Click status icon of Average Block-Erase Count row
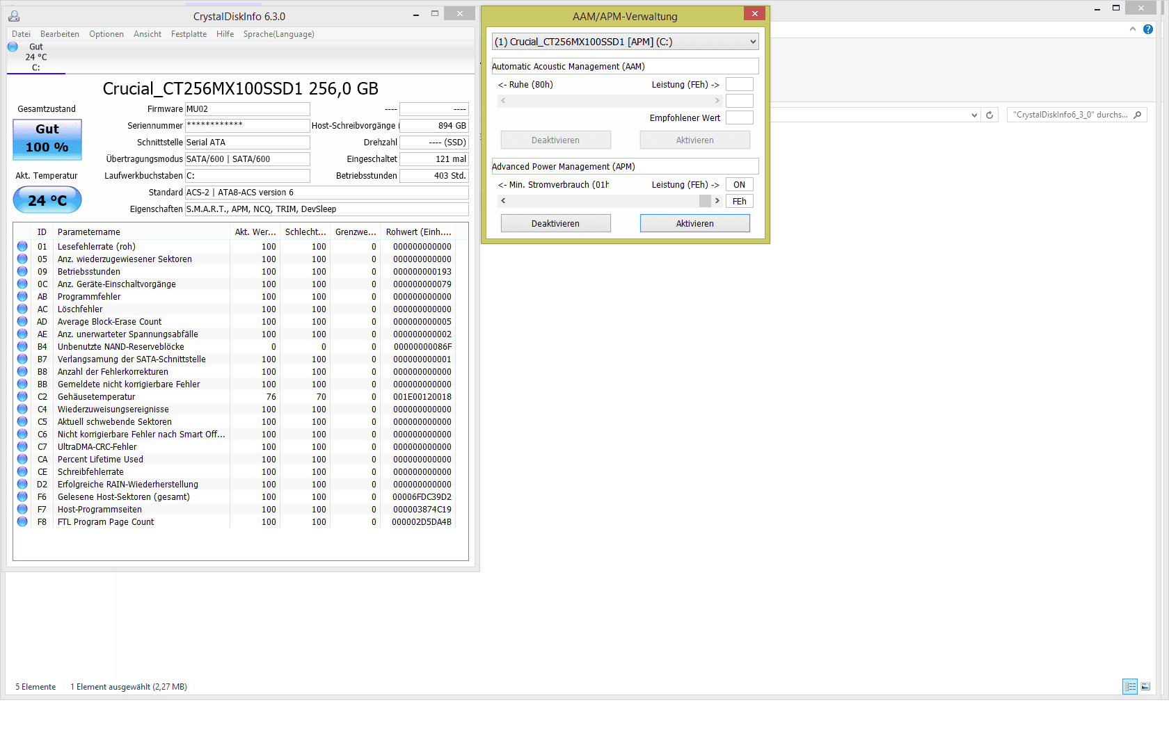 point(22,321)
